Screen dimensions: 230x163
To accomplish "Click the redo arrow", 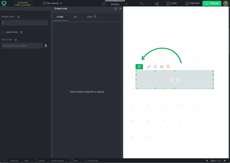I will pos(149,4).
